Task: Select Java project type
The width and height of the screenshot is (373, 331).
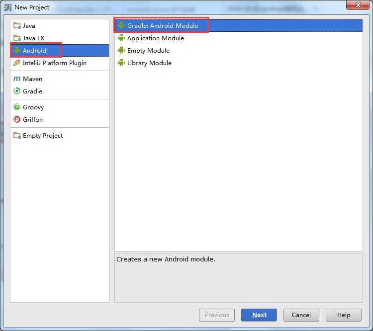Action: point(60,25)
